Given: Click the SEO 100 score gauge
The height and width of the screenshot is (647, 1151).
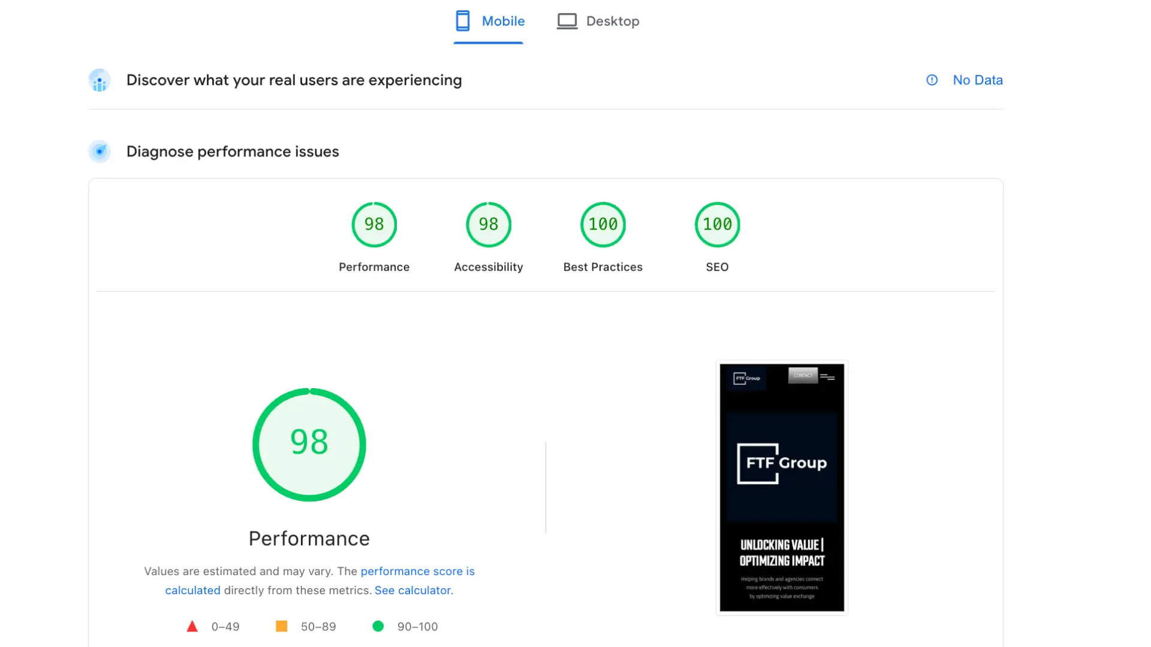Looking at the screenshot, I should (717, 225).
